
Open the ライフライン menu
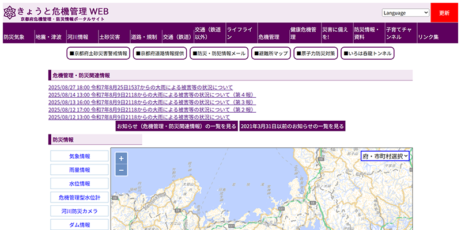tap(241, 33)
